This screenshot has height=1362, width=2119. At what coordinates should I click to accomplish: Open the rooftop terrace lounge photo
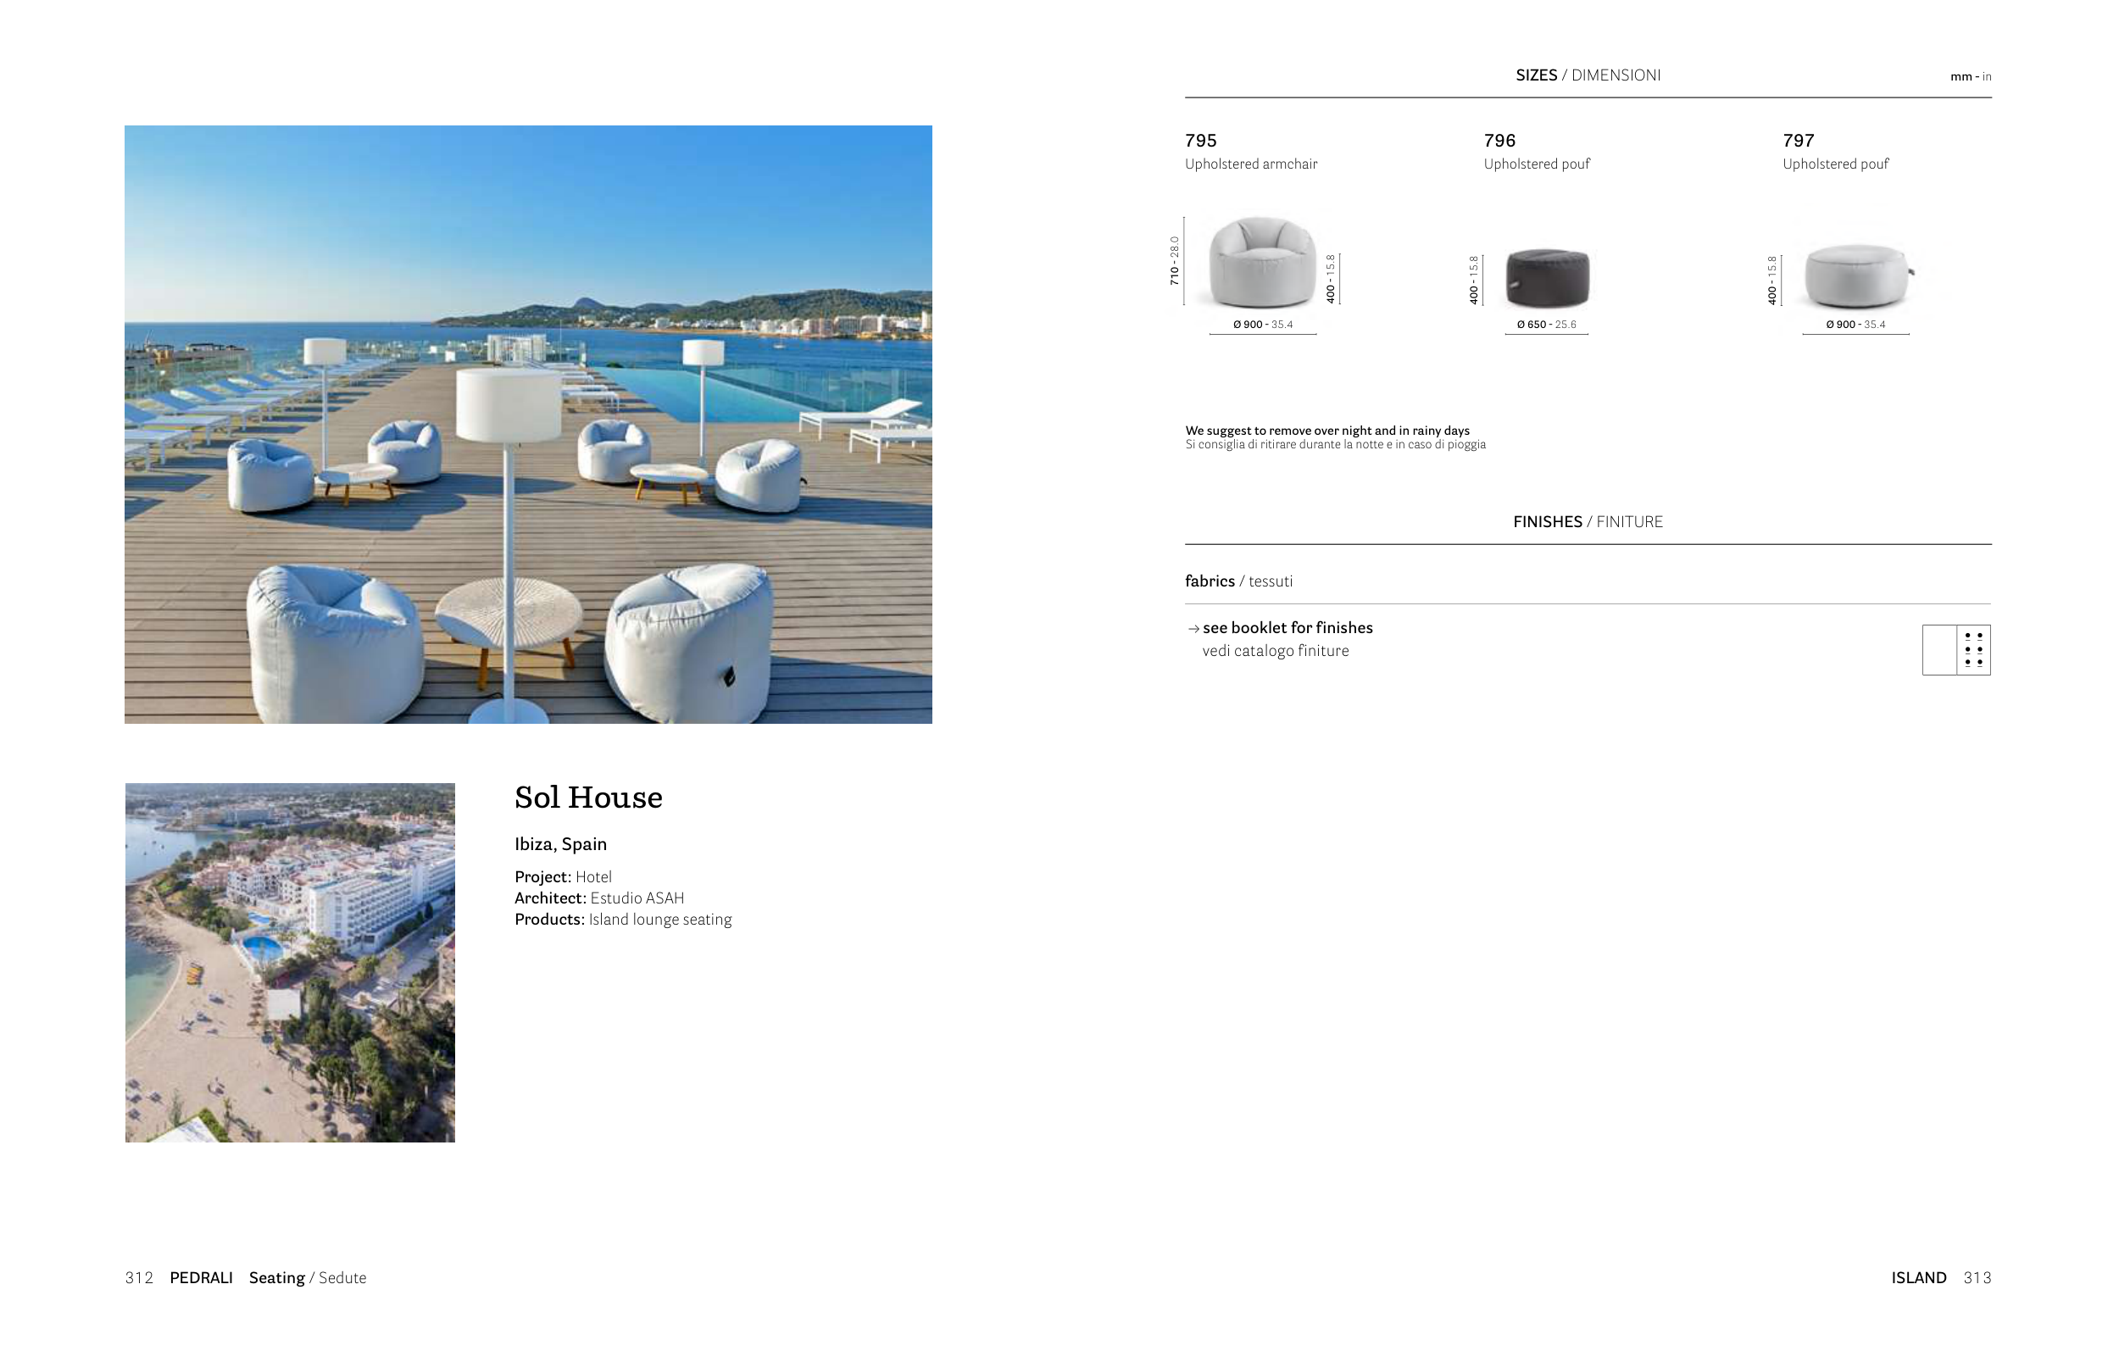pyautogui.click(x=528, y=425)
